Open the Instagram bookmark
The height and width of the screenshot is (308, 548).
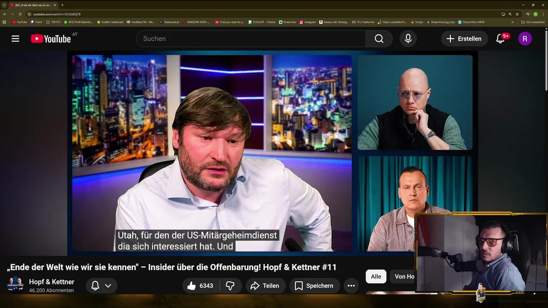point(307,22)
